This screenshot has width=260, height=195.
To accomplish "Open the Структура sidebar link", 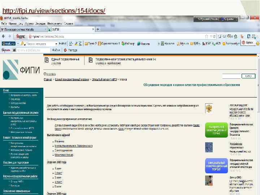I will click(15, 99).
